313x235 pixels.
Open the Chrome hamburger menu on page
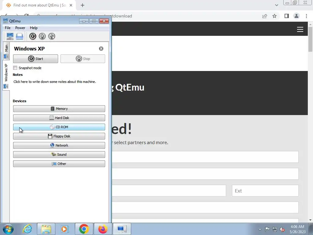click(300, 29)
